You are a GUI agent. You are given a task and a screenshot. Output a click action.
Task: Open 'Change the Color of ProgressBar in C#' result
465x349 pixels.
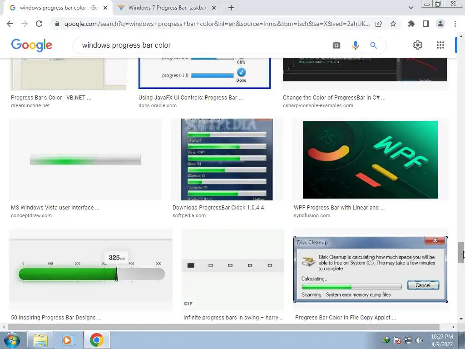point(334,98)
